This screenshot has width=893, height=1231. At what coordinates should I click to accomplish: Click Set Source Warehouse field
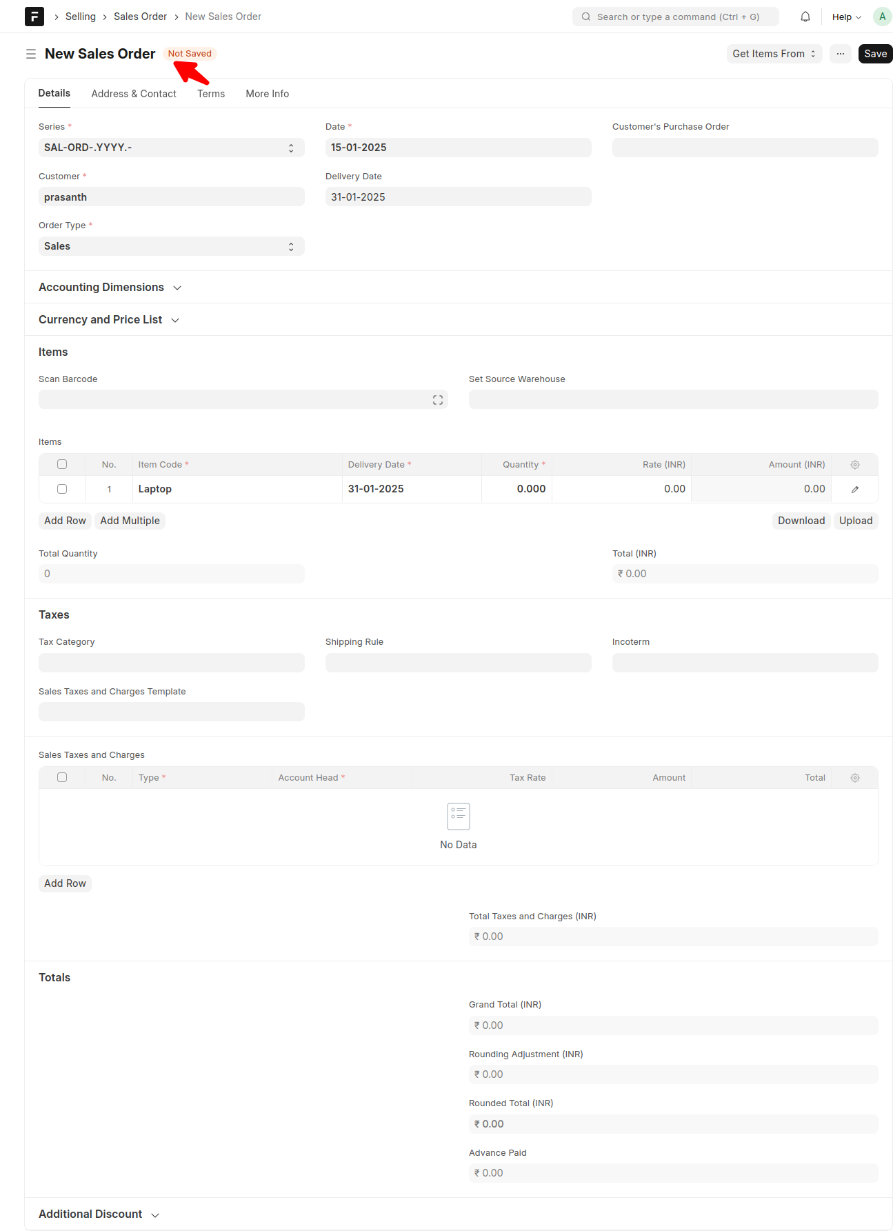click(674, 399)
